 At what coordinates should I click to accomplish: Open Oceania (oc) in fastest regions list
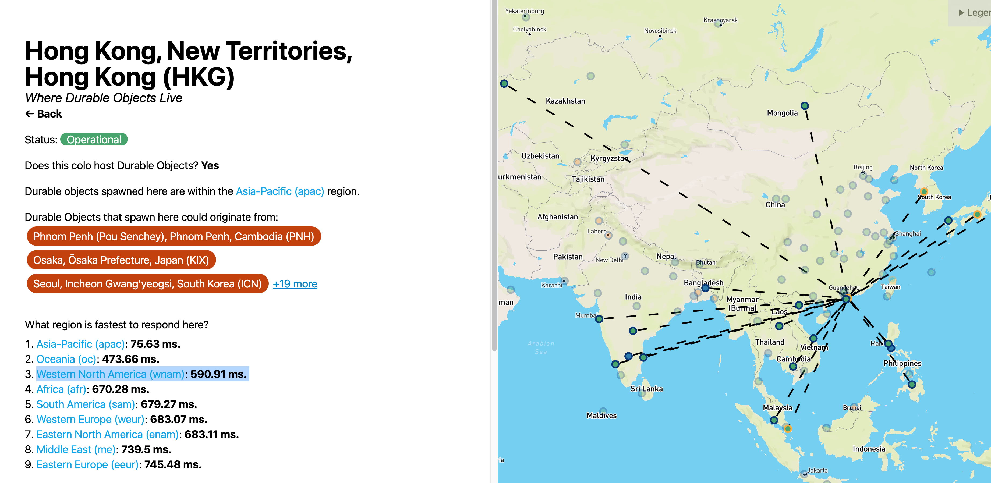pyautogui.click(x=66, y=359)
